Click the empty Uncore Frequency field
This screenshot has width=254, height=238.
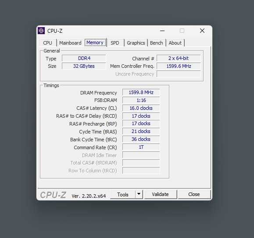[179, 74]
